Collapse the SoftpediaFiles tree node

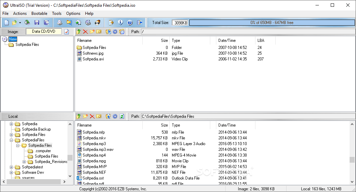coord(11,140)
